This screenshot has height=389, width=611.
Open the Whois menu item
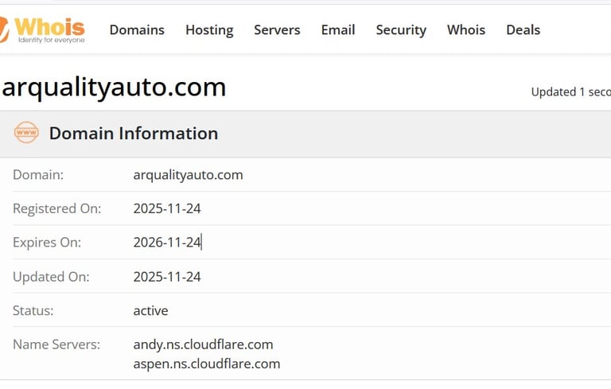(x=466, y=30)
